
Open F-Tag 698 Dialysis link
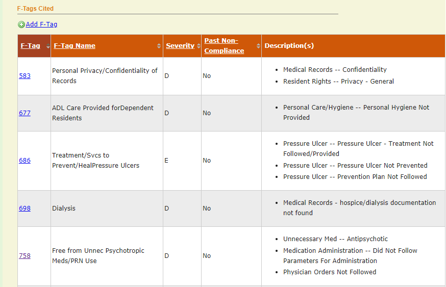click(x=24, y=208)
